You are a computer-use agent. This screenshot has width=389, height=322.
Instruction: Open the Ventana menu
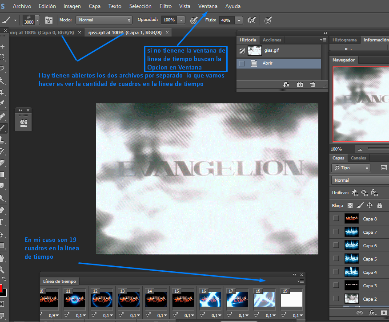pos(208,6)
